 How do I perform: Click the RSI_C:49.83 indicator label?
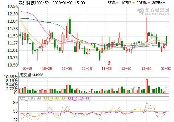(79, 99)
